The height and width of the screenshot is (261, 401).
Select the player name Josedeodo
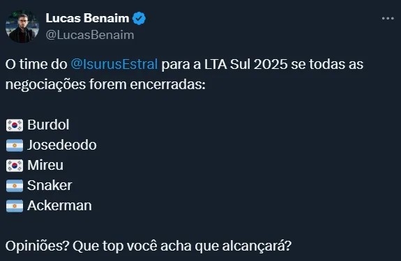coord(62,145)
